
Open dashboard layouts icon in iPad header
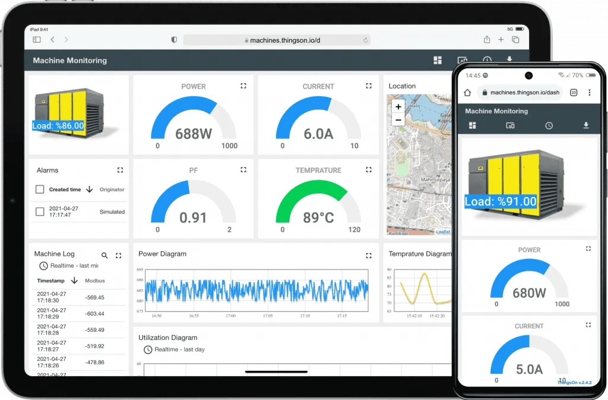pyautogui.click(x=438, y=61)
